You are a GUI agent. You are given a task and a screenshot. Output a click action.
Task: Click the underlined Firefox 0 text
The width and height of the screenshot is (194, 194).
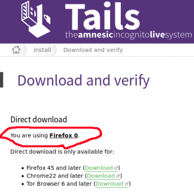click(x=64, y=135)
